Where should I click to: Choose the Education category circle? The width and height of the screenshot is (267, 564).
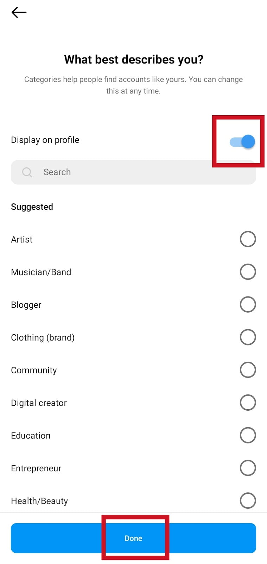click(x=248, y=435)
